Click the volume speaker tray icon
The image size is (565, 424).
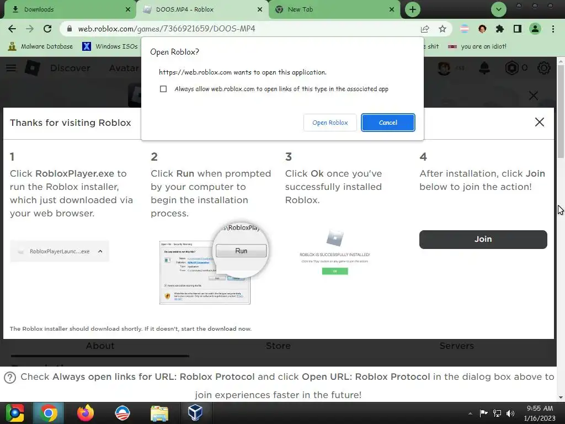(x=510, y=414)
